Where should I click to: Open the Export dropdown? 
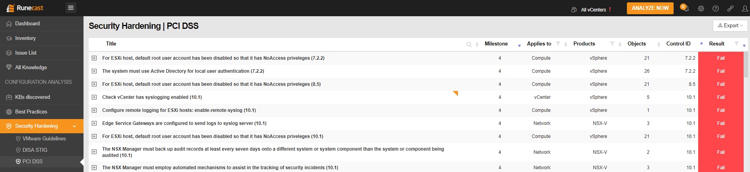pyautogui.click(x=730, y=25)
